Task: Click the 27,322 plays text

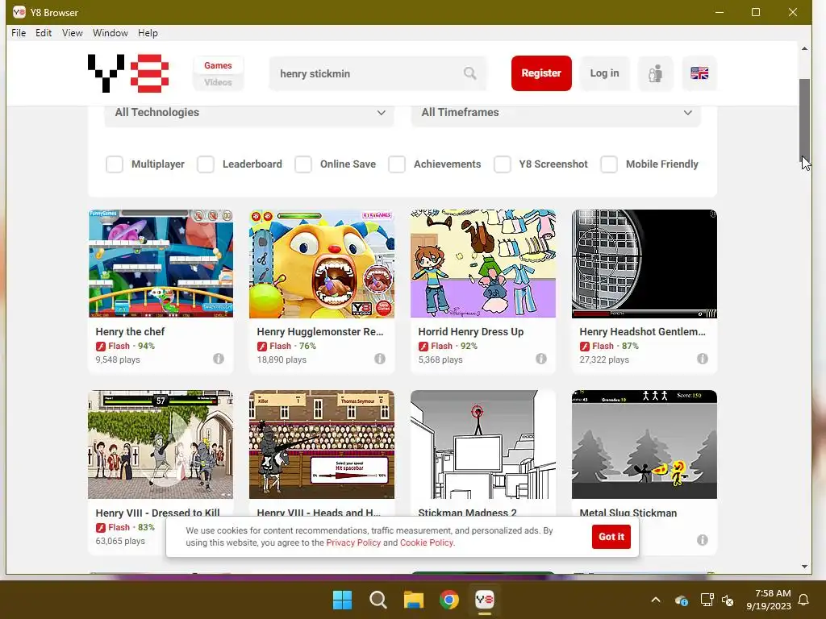Action: point(604,360)
